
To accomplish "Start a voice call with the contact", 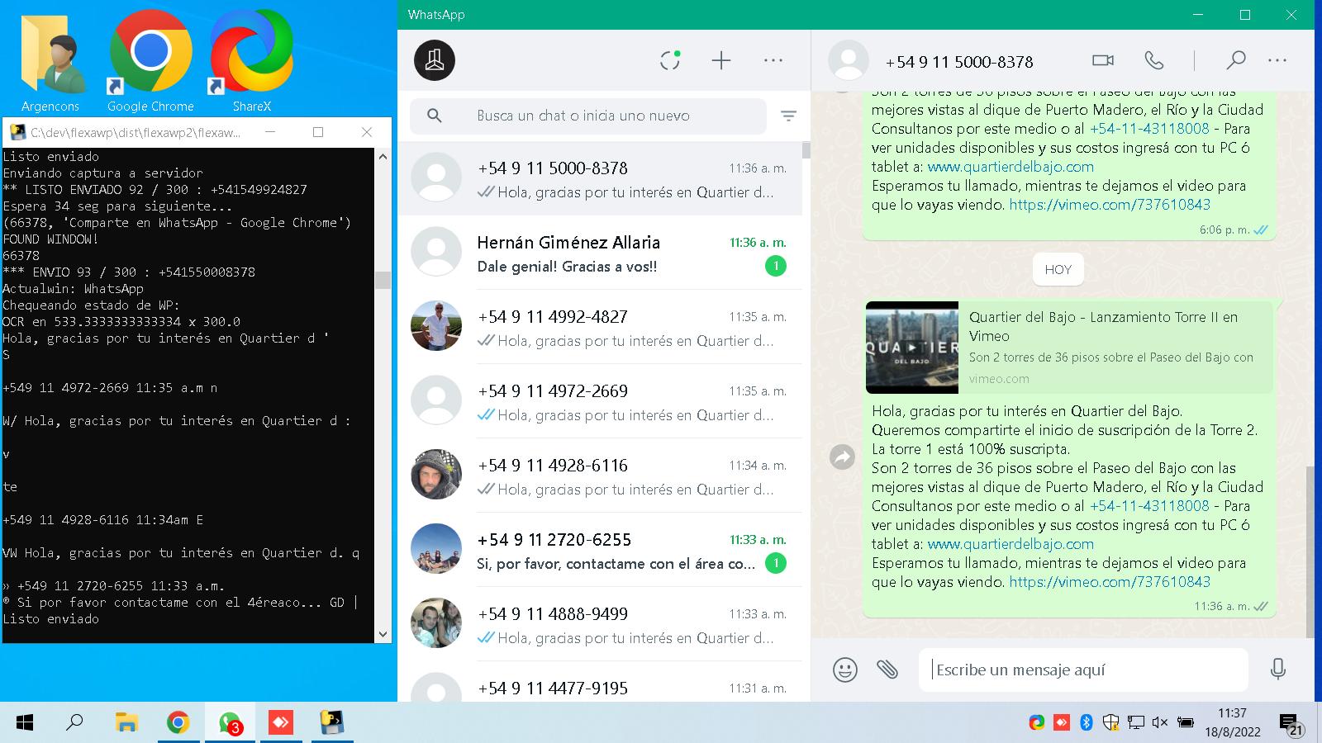I will tap(1153, 60).
